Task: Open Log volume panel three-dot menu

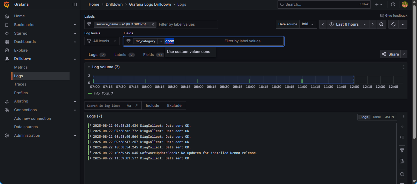Action: tap(404, 67)
